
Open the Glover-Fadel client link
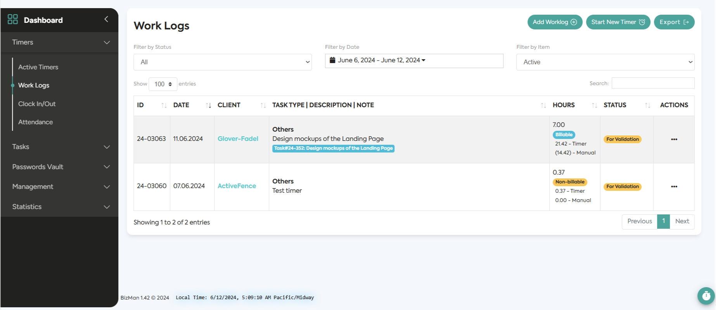coord(238,139)
